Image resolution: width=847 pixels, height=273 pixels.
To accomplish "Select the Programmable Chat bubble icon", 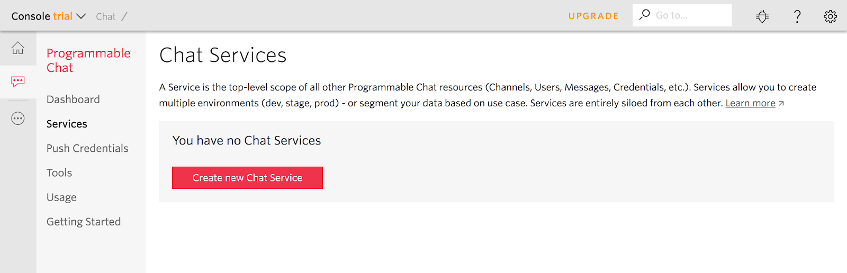I will [18, 81].
